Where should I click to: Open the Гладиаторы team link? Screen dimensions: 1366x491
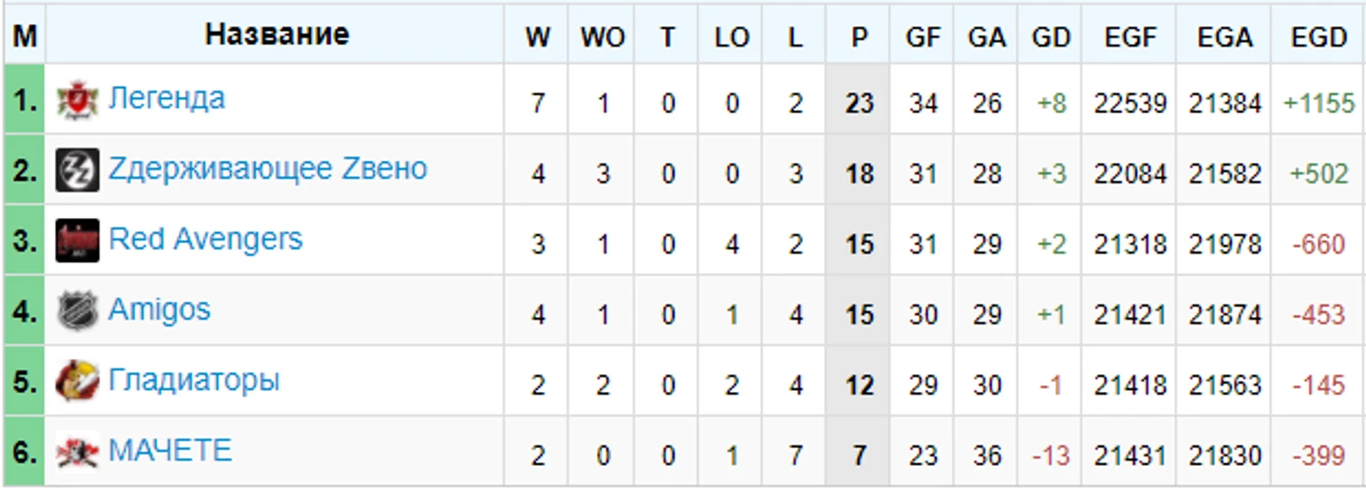point(194,381)
